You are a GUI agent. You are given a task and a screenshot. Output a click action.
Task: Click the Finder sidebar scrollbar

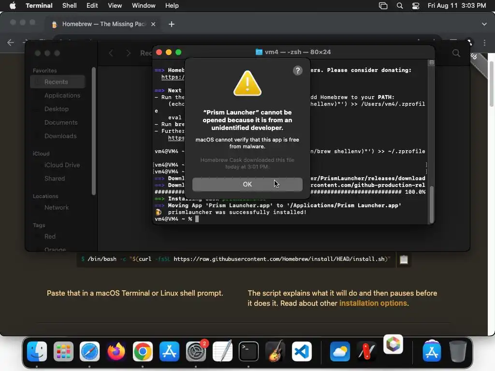[93, 131]
